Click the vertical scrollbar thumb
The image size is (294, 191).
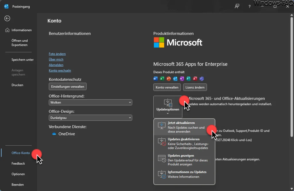pos(292,77)
